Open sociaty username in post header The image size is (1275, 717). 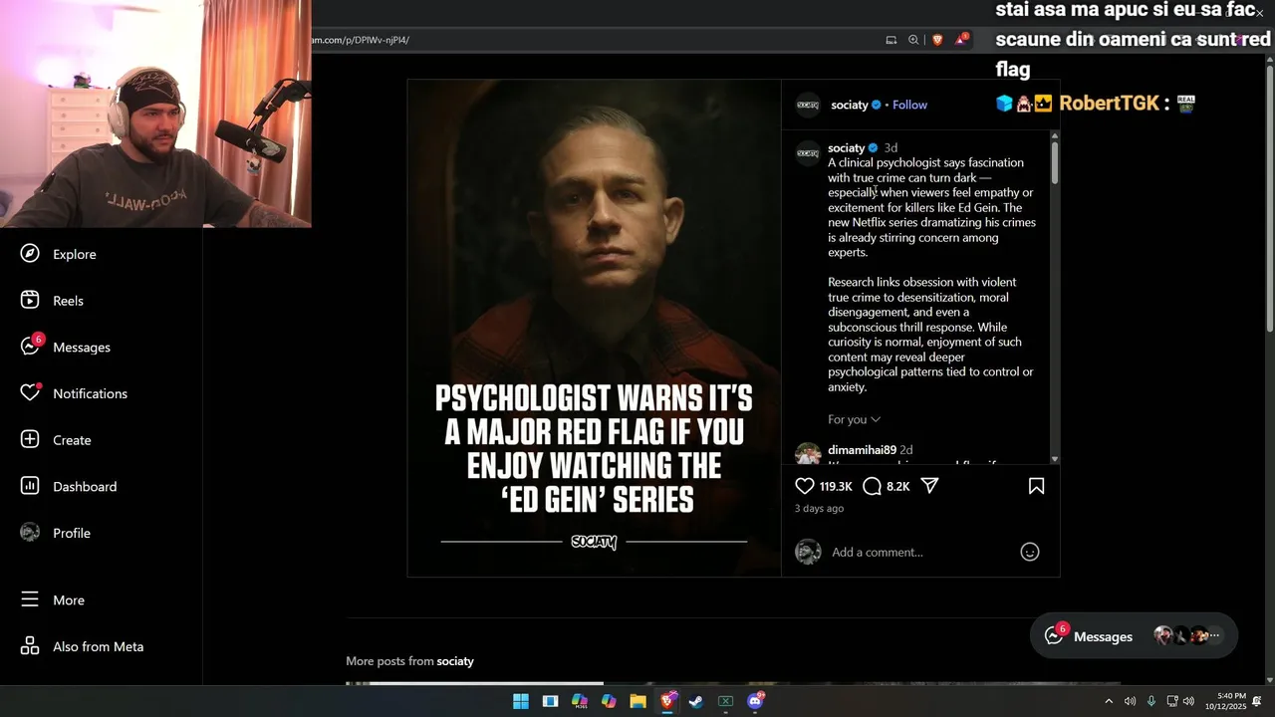(x=850, y=105)
